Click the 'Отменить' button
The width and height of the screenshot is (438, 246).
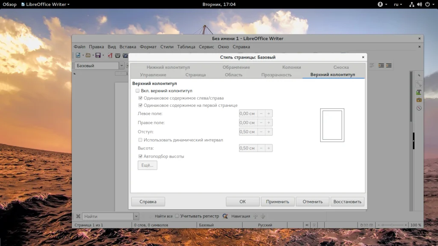click(x=312, y=202)
